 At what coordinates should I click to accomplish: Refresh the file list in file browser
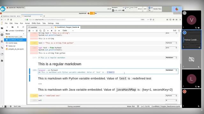coord(23,27)
